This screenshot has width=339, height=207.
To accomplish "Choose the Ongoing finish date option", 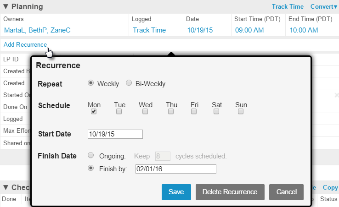I will click(x=90, y=155).
